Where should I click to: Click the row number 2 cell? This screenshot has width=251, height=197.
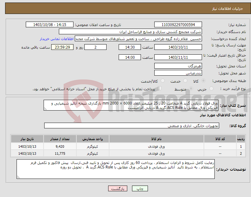[241, 153]
